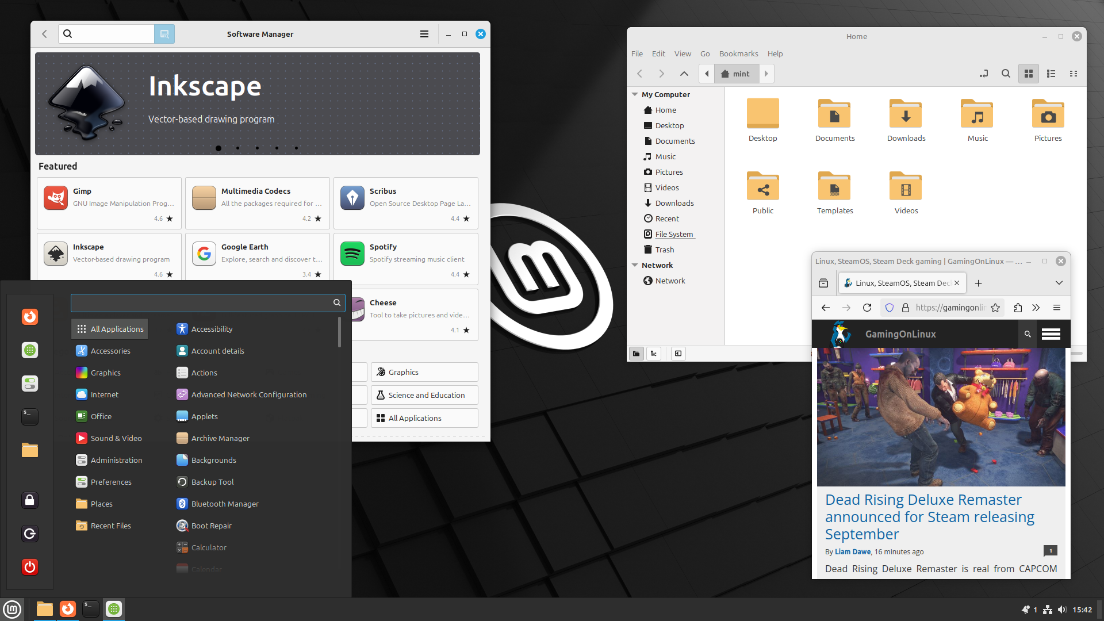Image resolution: width=1104 pixels, height=621 pixels.
Task: Toggle the location entry button in the file manager
Action: pyautogui.click(x=984, y=74)
